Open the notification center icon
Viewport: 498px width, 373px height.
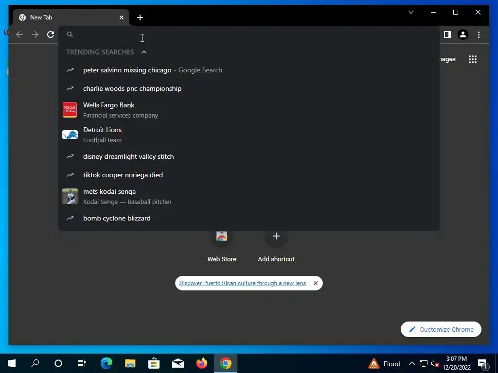[482, 363]
